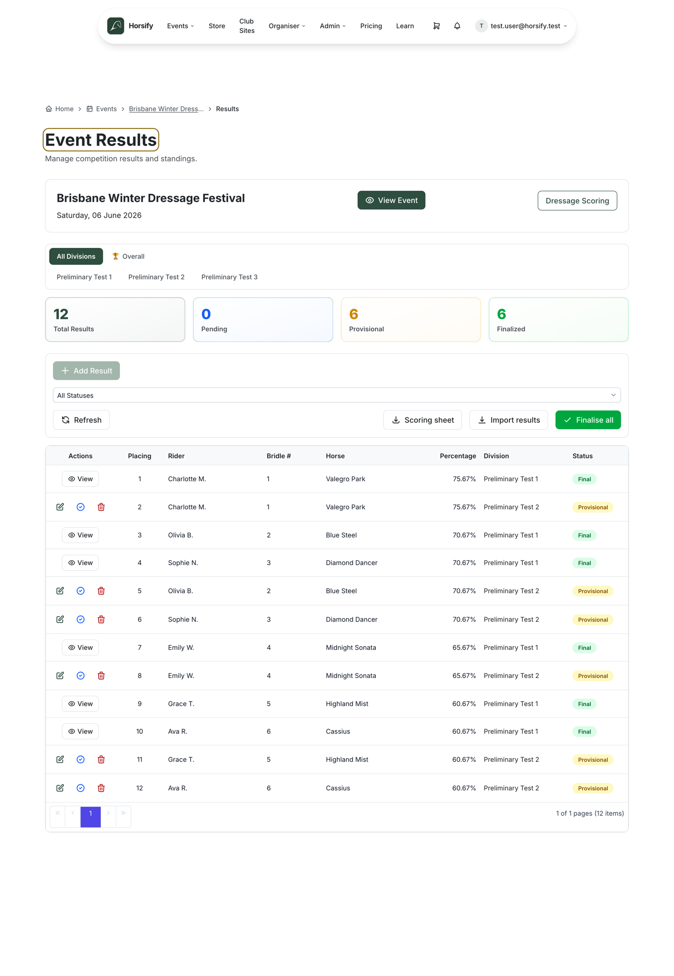This screenshot has height=976, width=674.
Task: Click the Percentage column header
Action: coord(458,456)
